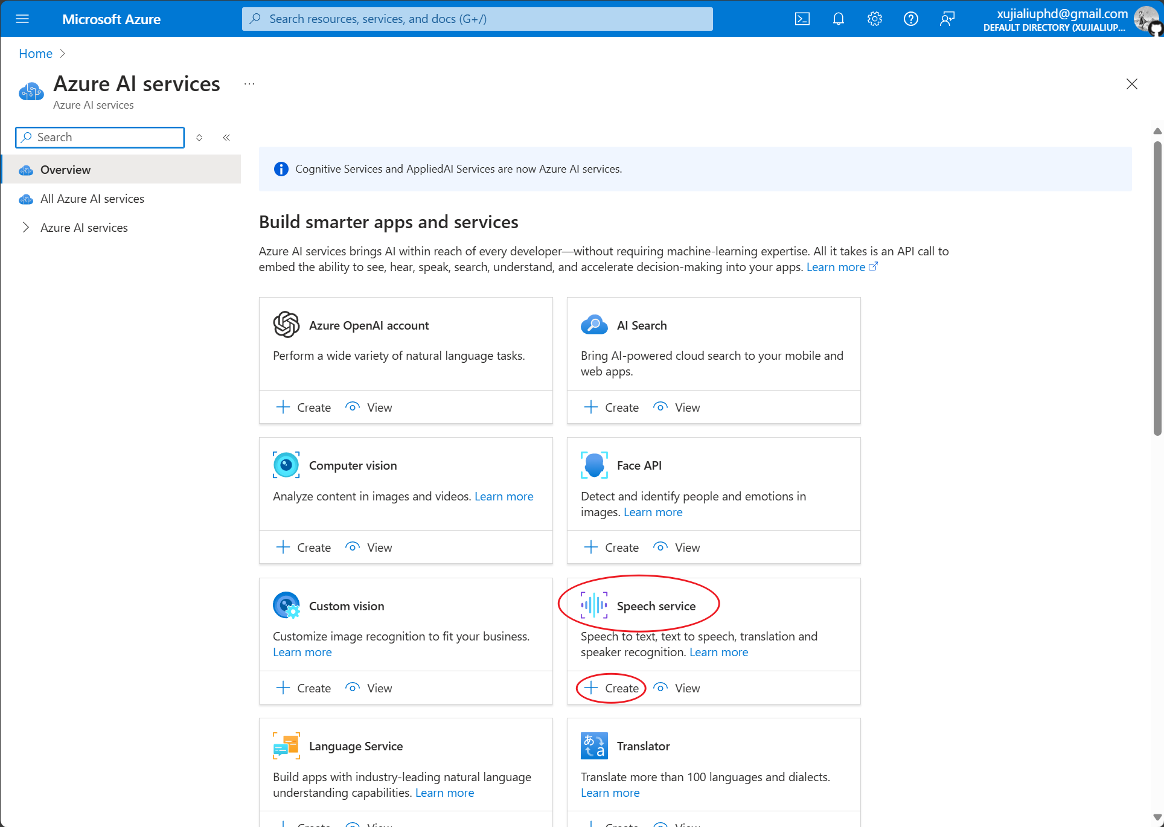Click the Speech service waveform icon
Image resolution: width=1164 pixels, height=827 pixels.
594,605
